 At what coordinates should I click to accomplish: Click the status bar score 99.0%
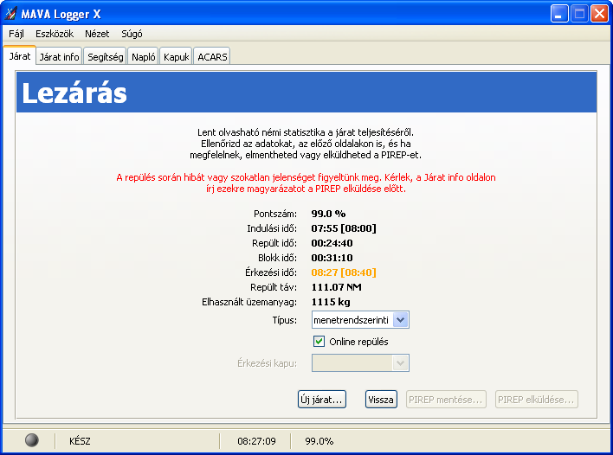pos(319,441)
